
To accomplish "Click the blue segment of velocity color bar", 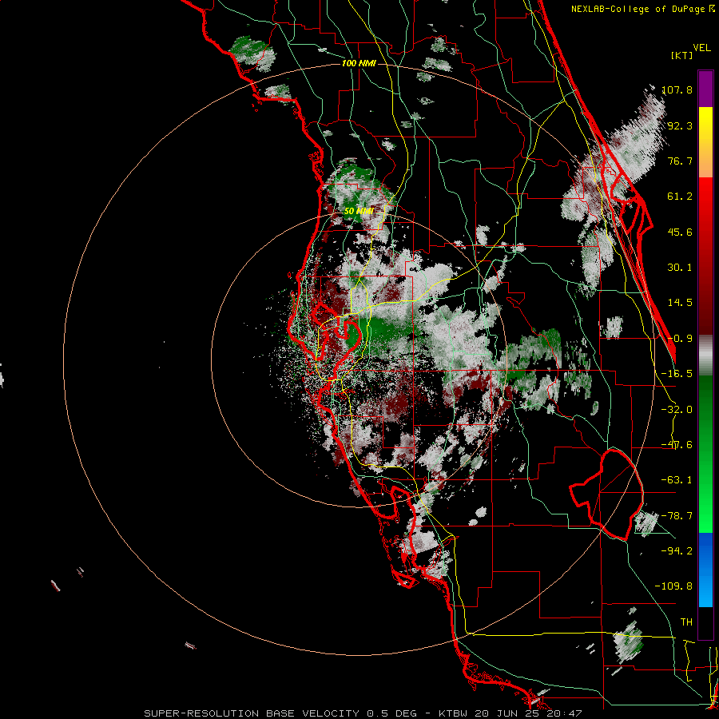I will [705, 570].
